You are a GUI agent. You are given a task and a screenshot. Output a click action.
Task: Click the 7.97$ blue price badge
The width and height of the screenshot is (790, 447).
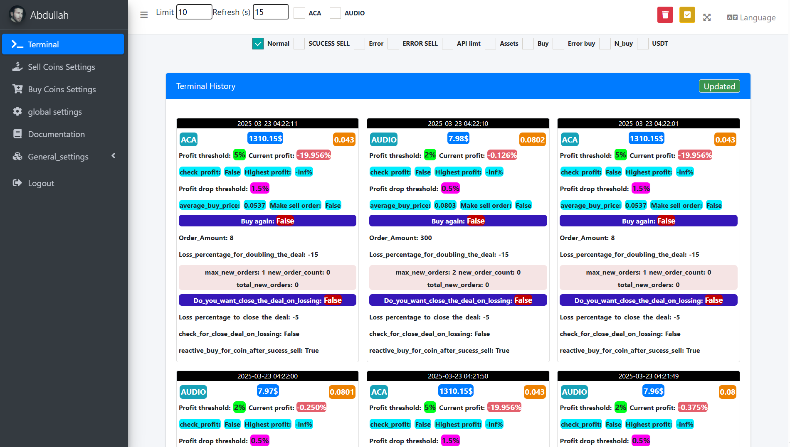[x=268, y=391]
